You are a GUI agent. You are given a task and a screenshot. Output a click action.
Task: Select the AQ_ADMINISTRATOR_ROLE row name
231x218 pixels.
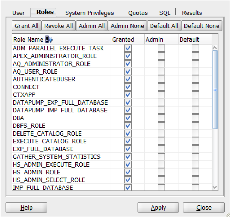(51, 64)
